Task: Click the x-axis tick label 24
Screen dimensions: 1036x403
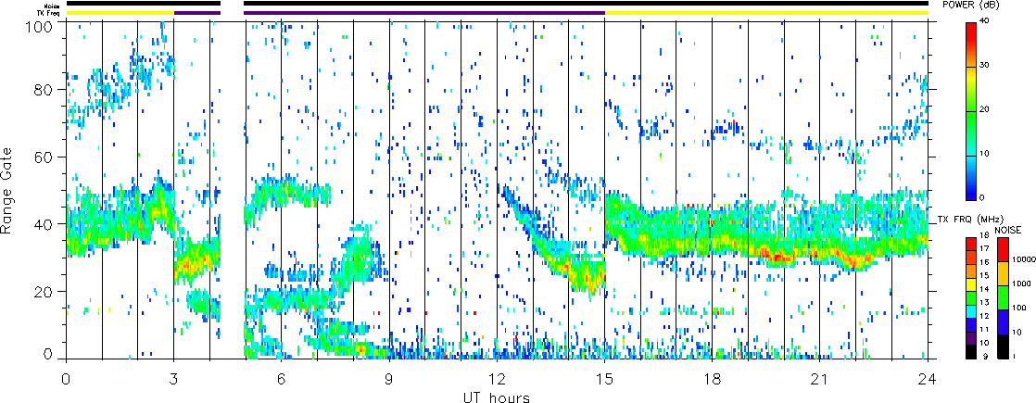Action: pos(928,380)
